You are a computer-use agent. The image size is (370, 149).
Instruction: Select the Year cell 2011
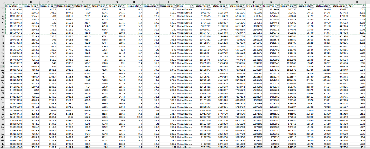pos(357,12)
